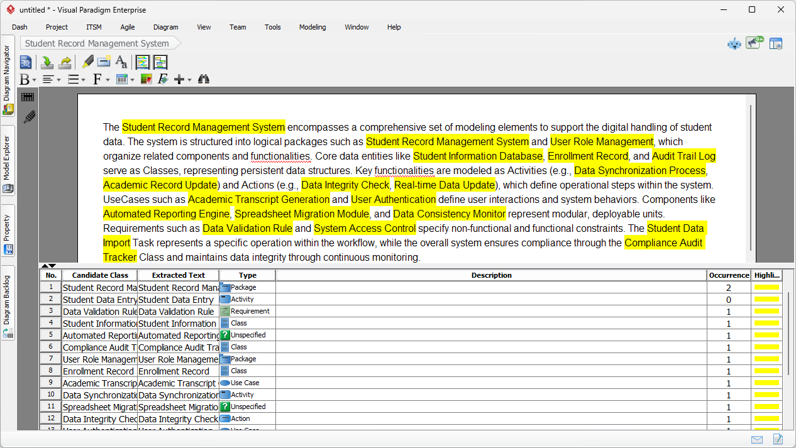Select the highlighter tool in the toolbar
The height and width of the screenshot is (448, 796).
pyautogui.click(x=88, y=62)
